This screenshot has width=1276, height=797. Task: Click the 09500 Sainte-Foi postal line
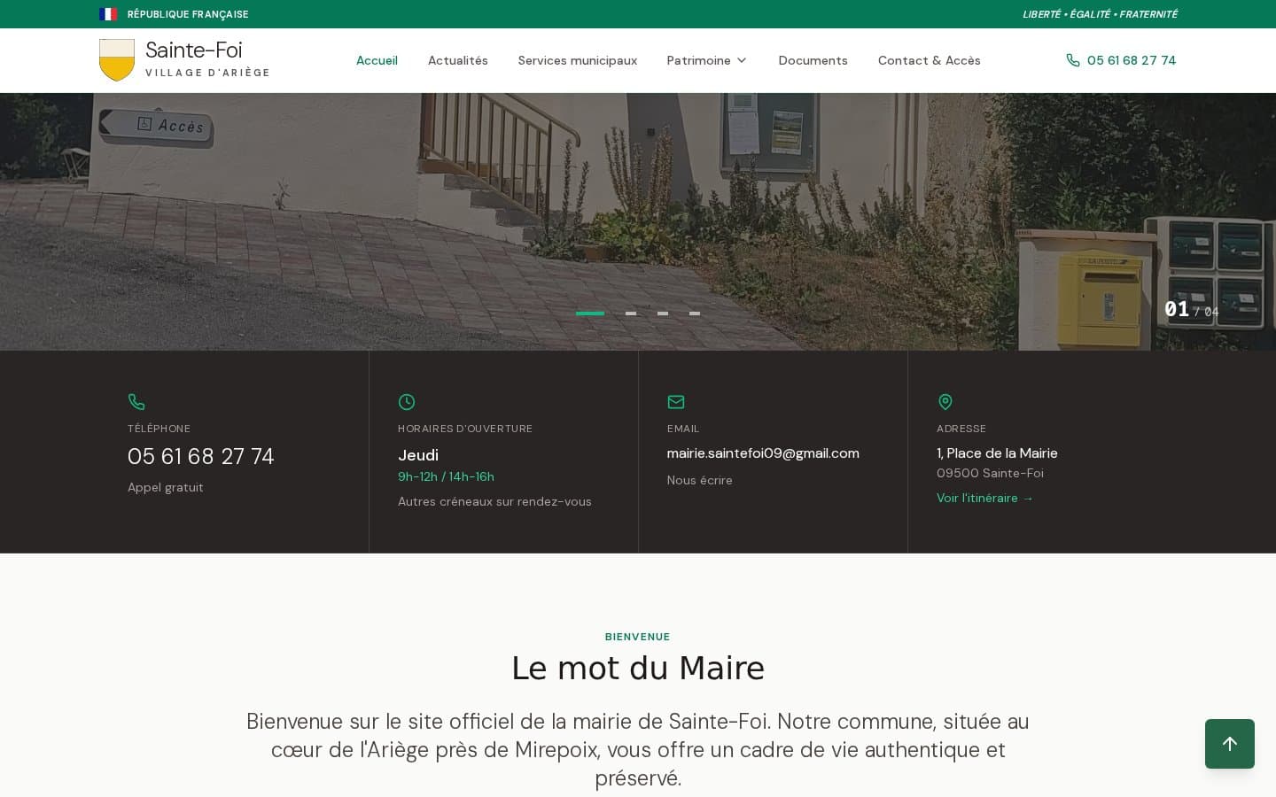[990, 473]
